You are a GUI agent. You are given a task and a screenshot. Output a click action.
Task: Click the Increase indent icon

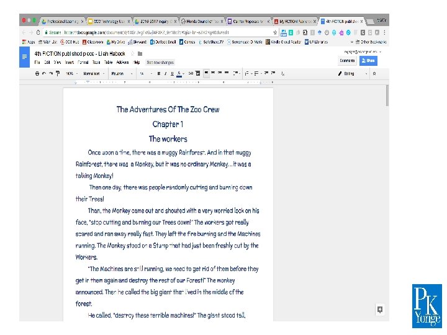[273, 73]
